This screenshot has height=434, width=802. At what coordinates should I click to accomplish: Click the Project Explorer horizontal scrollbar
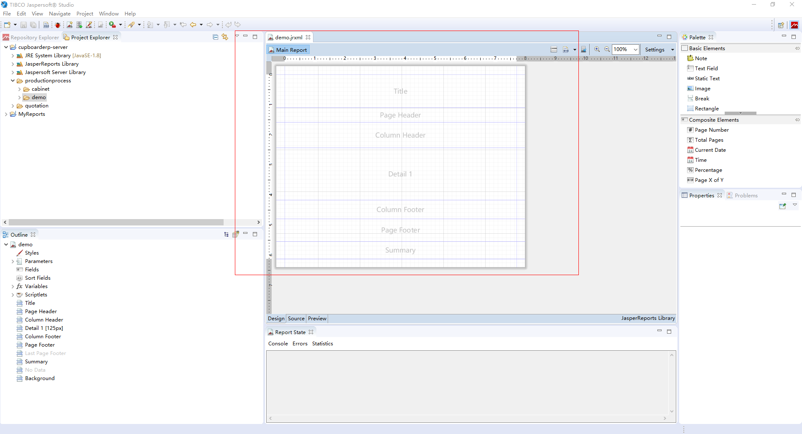point(116,222)
